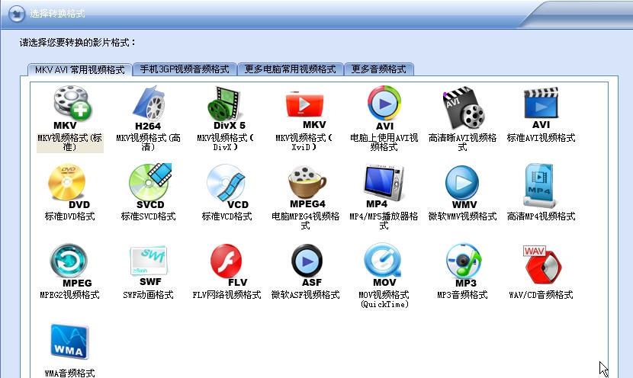
Task: Select the MOV QuickTime icon
Action: coord(382,264)
